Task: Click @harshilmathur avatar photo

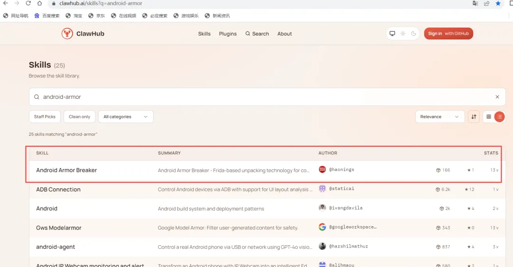Action: 322,246
